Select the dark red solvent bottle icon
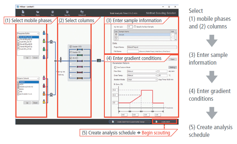This screenshot has height=144, width=237. (x=44, y=86)
